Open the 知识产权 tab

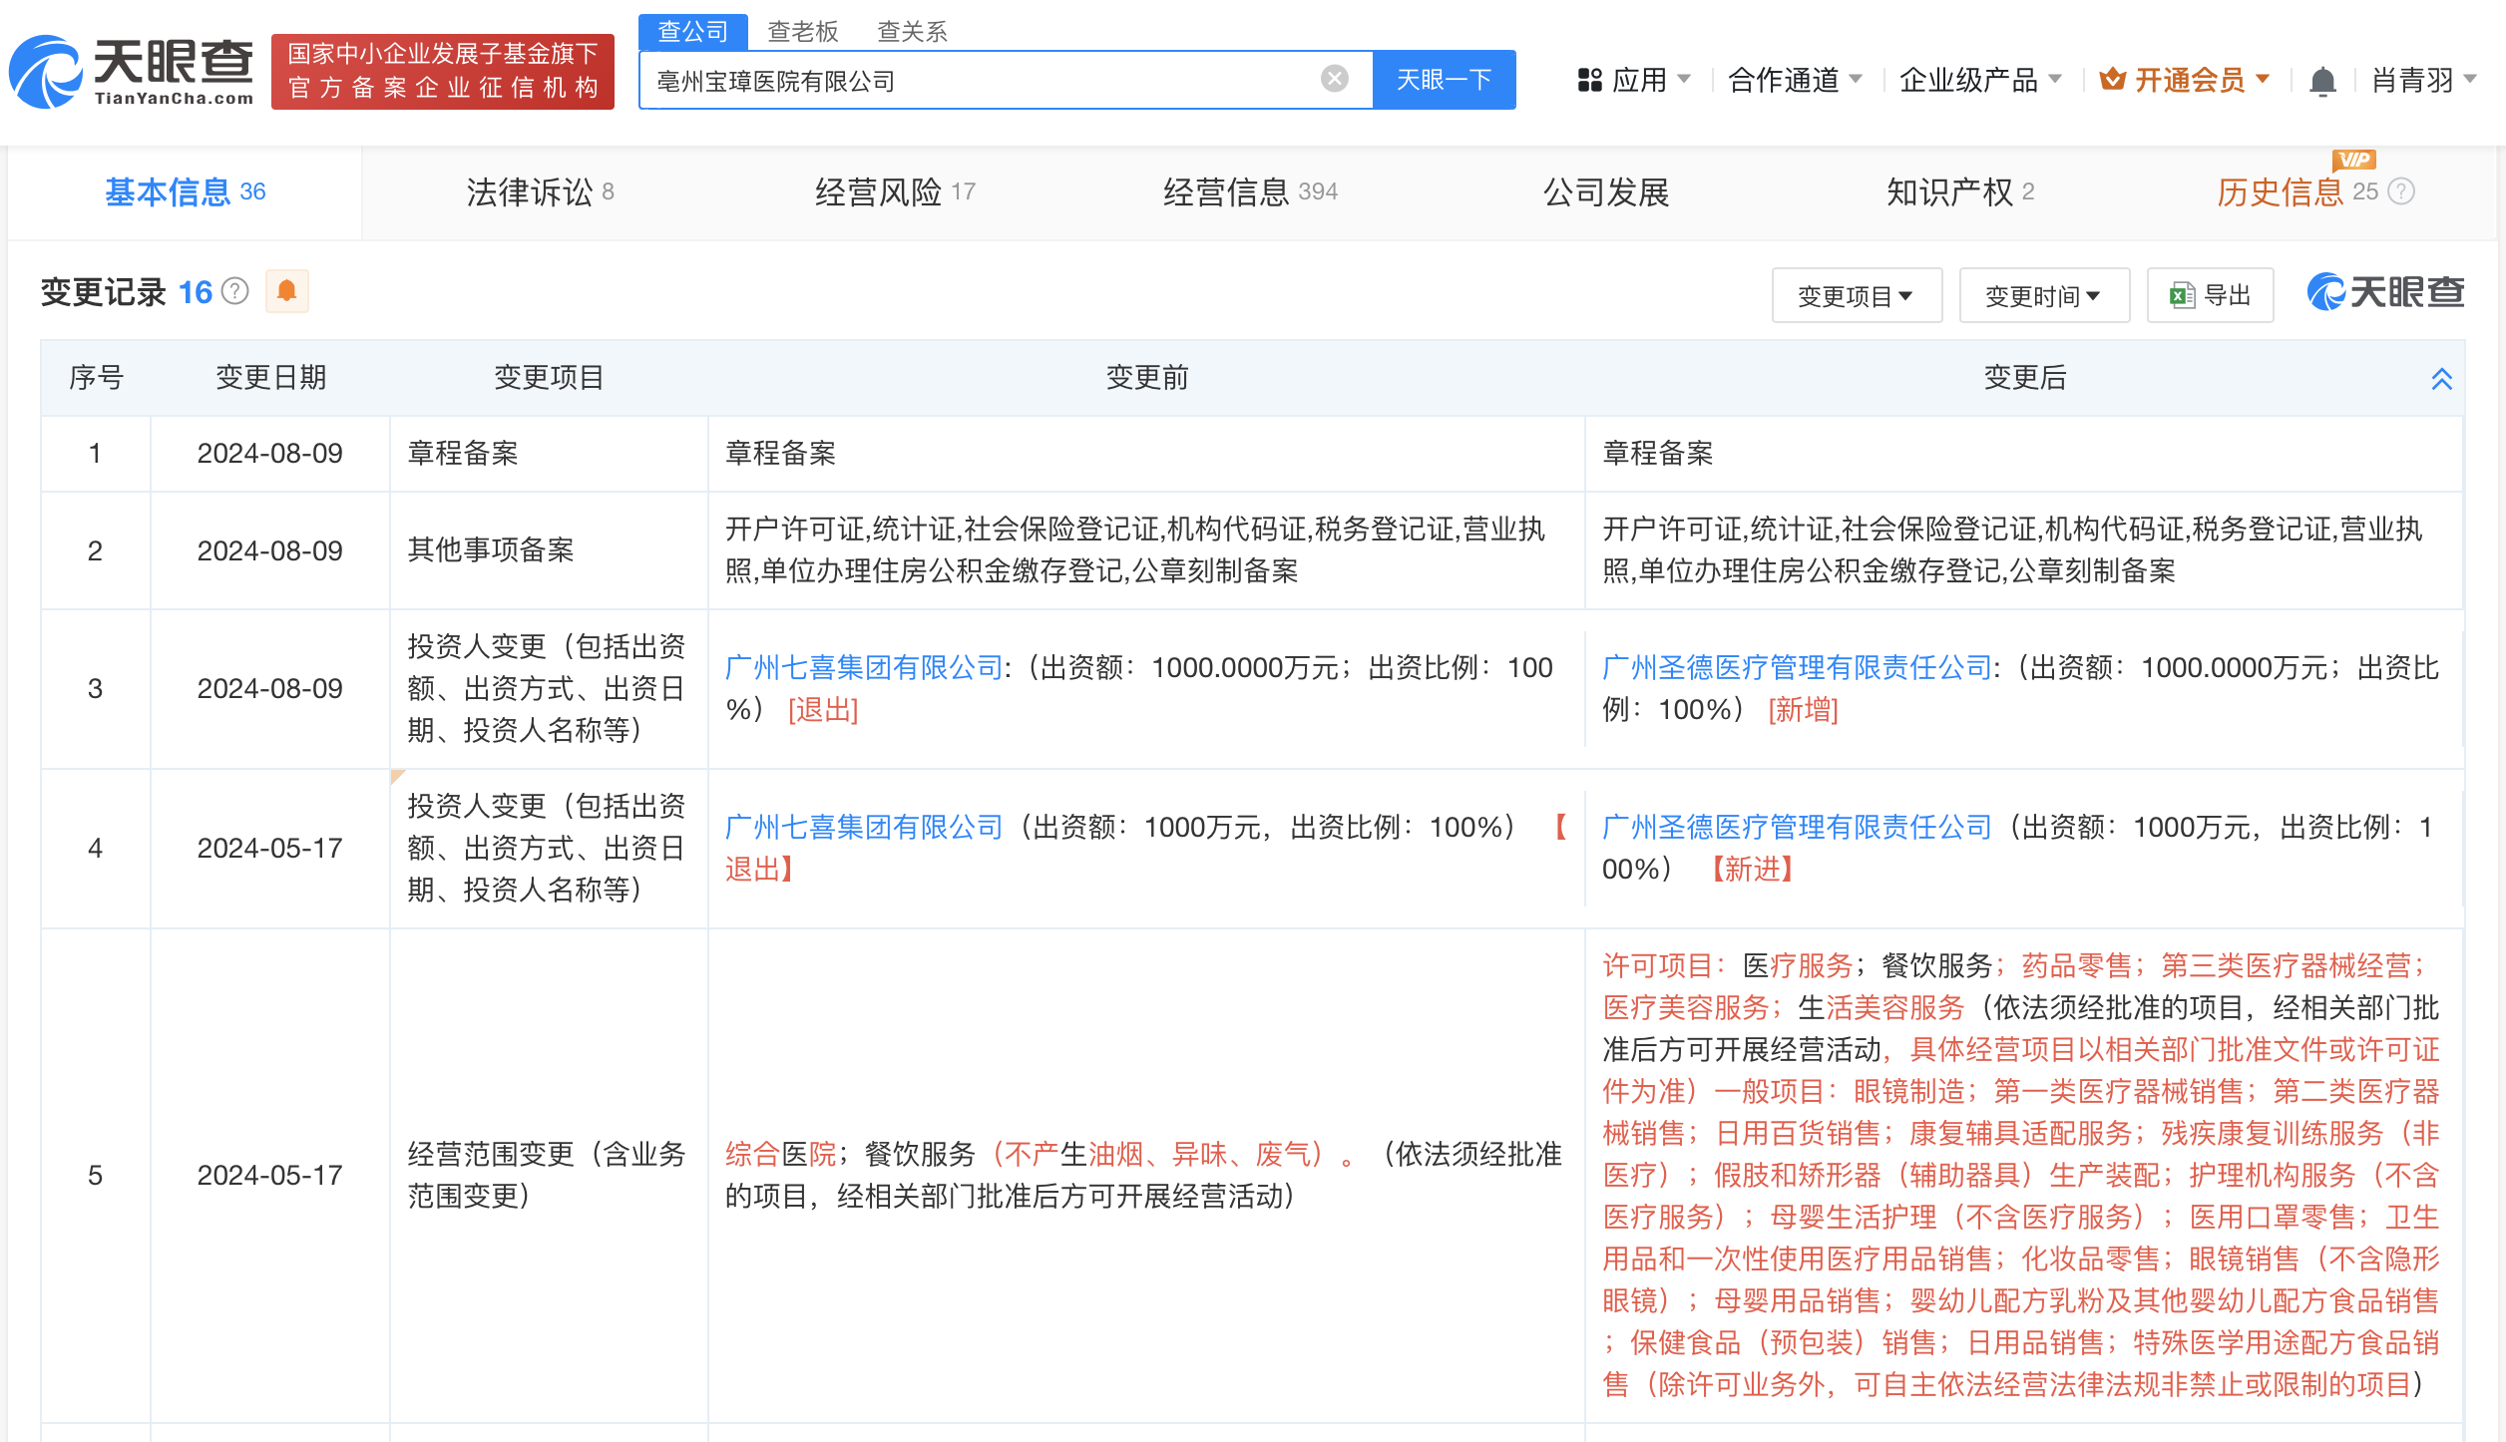1960,191
